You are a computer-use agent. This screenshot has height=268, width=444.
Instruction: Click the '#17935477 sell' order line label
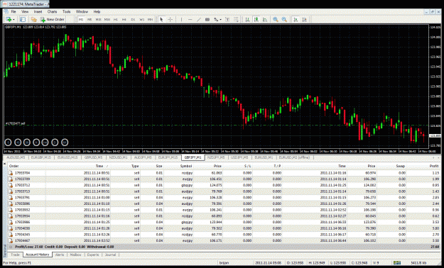(x=16, y=123)
